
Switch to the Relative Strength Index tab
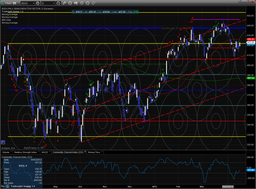[x=25, y=152]
